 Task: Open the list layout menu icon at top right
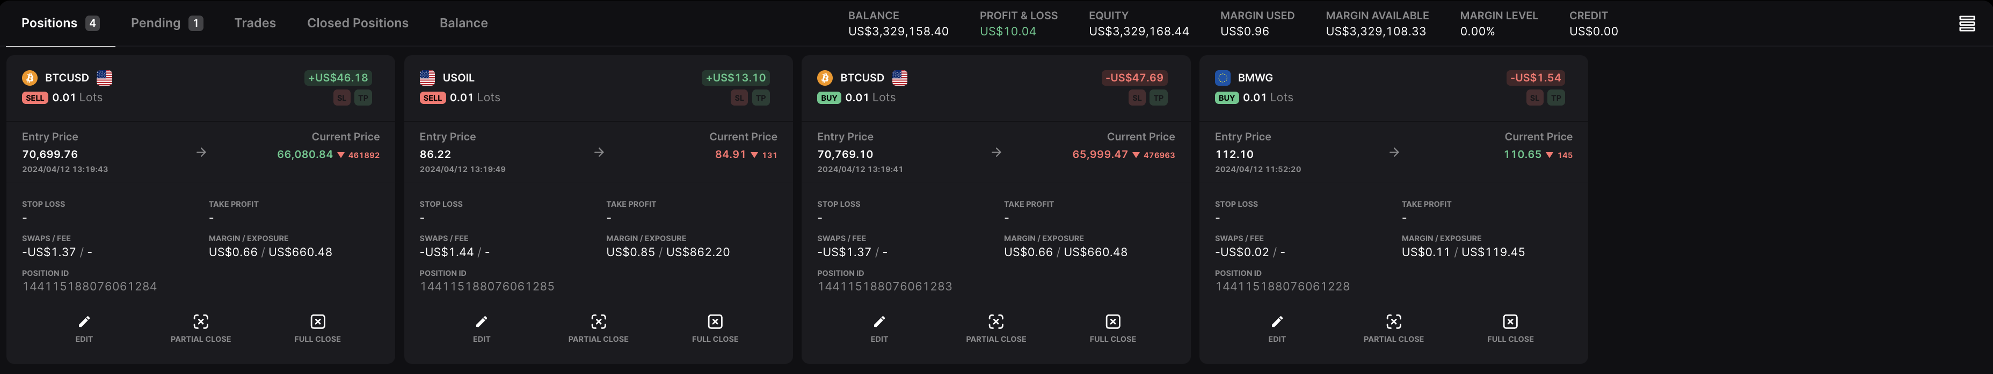[x=1967, y=24]
